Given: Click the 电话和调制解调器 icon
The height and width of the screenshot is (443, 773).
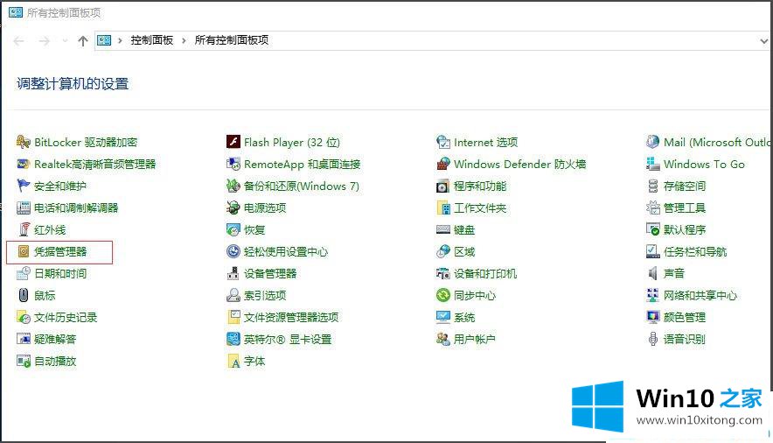Looking at the screenshot, I should pos(23,207).
